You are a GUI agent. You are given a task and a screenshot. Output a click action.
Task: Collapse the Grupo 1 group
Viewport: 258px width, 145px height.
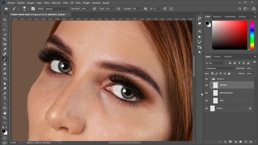pyautogui.click(x=210, y=79)
